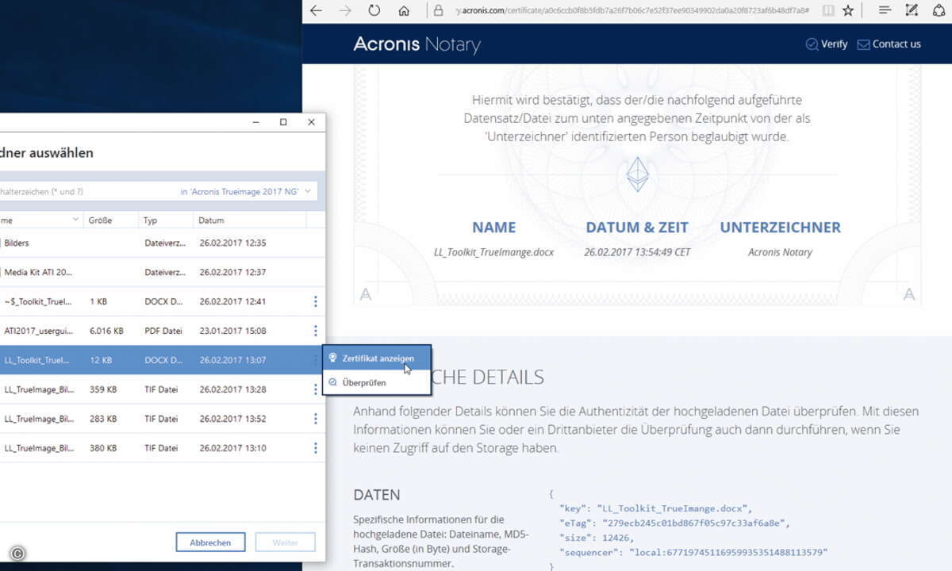Click the 'Hiermit wird bestätigt' certificate statement
This screenshot has height=571, width=952.
point(637,118)
